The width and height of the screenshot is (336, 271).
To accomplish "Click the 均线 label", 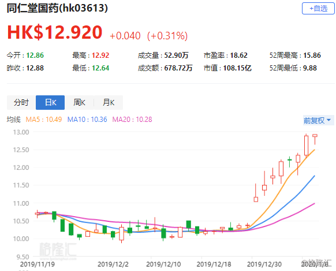I will (x=14, y=120).
